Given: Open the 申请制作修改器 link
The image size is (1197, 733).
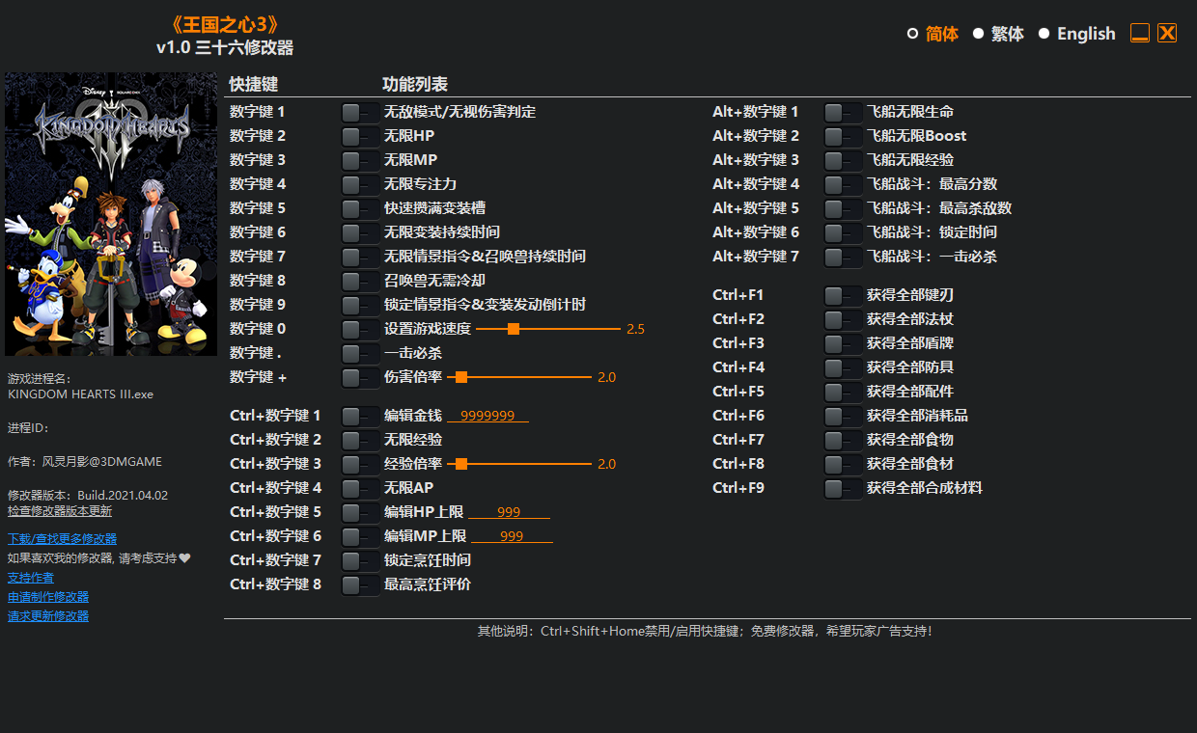Looking at the screenshot, I should coord(48,597).
